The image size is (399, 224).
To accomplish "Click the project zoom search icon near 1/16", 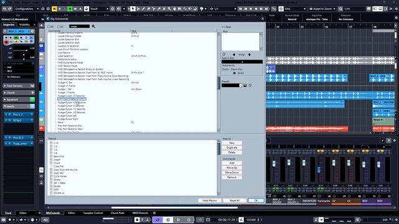I will [340, 9].
